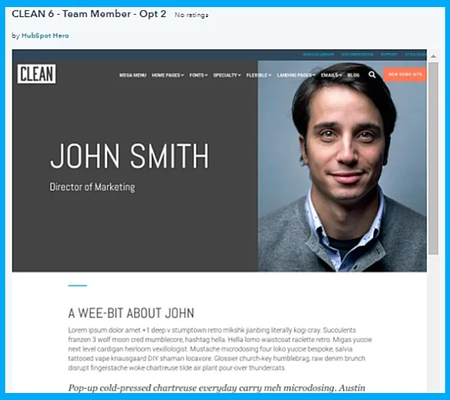Screen dimensions: 450x400
Task: Open the HubSpot Hero author link
Action: [x=45, y=36]
